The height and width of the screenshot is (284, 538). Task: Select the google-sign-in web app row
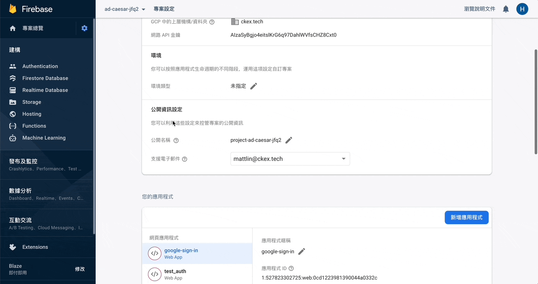click(197, 253)
